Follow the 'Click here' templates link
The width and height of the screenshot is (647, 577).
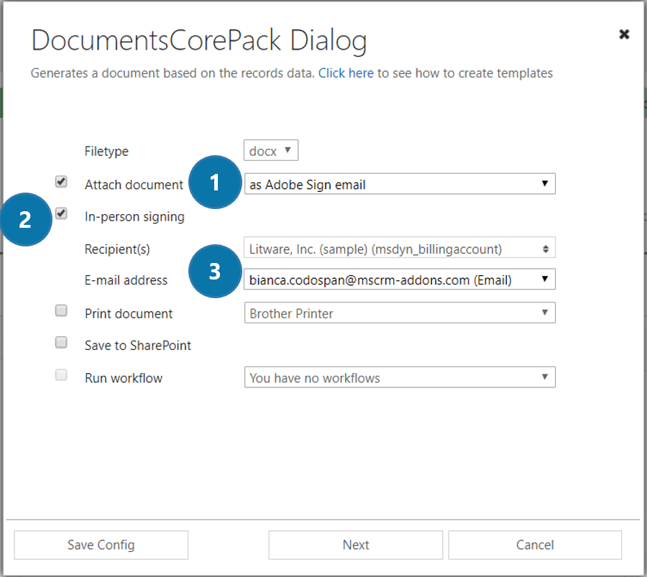(x=346, y=73)
